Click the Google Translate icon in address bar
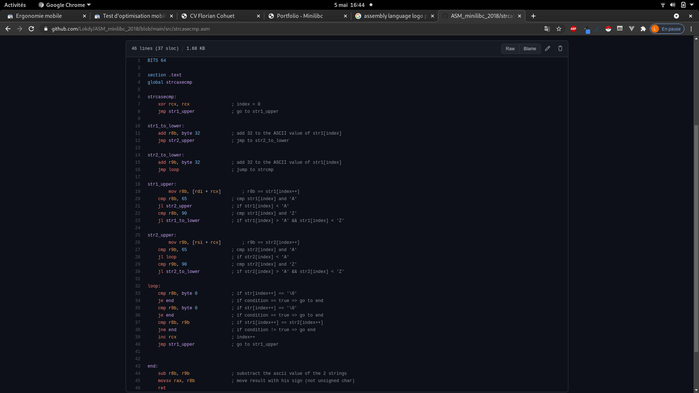The width and height of the screenshot is (699, 393). pyautogui.click(x=547, y=29)
